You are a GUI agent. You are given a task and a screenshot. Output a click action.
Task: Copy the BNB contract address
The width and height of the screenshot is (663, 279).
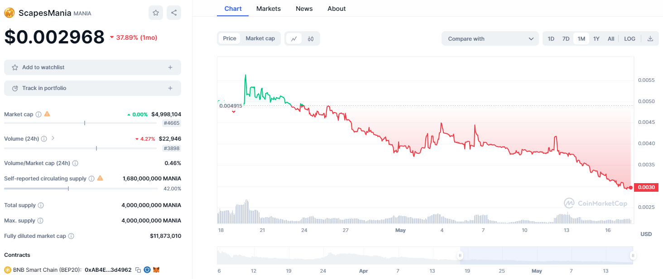coord(138,270)
